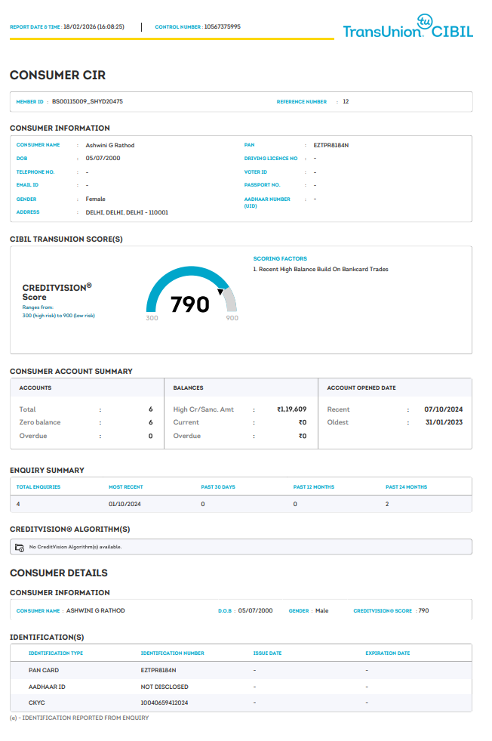Click the DOB value 05/07/2000 under Consumer Name
Viewport: 492px width, 741px height.
coord(103,159)
